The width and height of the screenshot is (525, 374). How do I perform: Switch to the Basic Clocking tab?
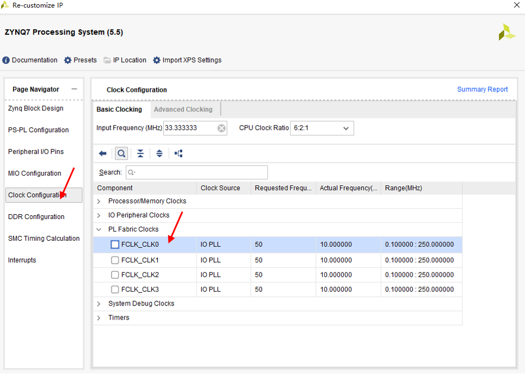tap(119, 109)
